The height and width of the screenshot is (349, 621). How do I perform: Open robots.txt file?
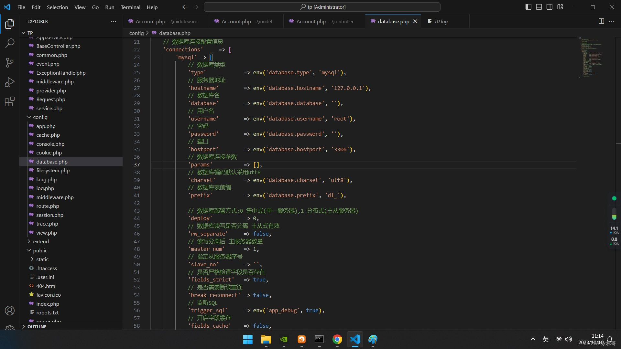(x=47, y=313)
